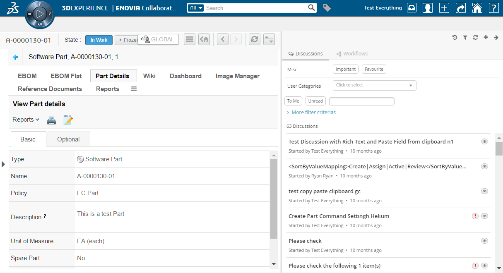Image resolution: width=503 pixels, height=273 pixels.
Task: Click the tag icon beside search
Action: [327, 8]
